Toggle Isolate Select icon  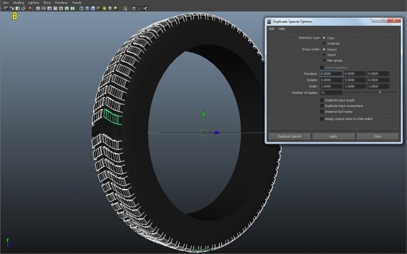pos(125,8)
